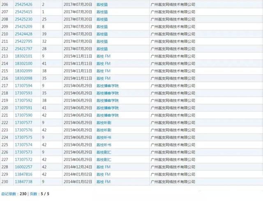Open trademark 荔枝播客学院 in row 217

pyautogui.click(x=108, y=86)
